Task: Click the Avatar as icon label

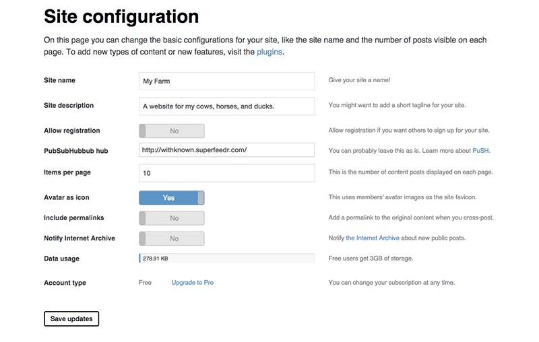Action: [x=66, y=197]
